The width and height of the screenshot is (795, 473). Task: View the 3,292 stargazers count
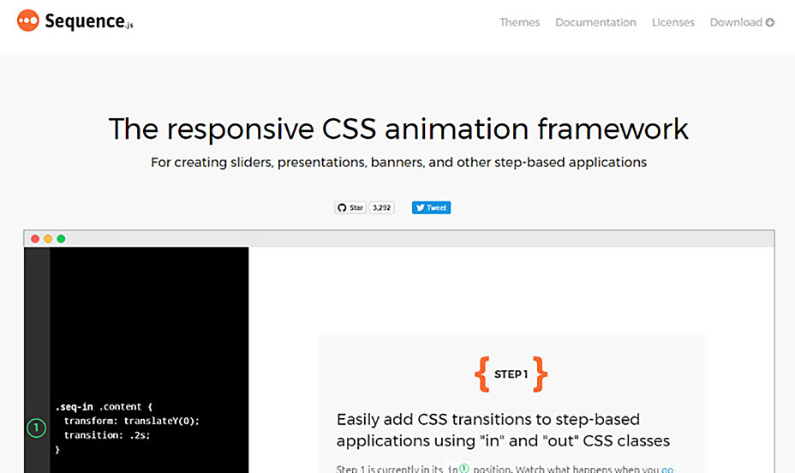coord(382,207)
